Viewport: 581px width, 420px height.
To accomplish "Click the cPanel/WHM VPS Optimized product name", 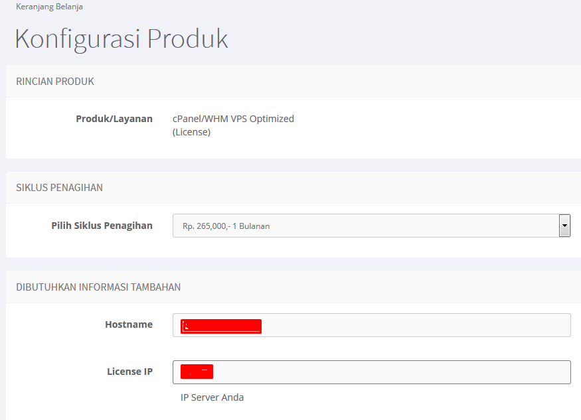I will (233, 119).
